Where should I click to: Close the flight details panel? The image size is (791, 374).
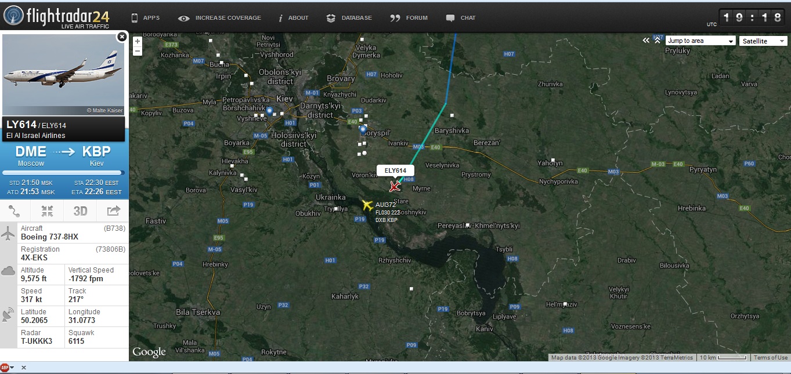(x=121, y=37)
